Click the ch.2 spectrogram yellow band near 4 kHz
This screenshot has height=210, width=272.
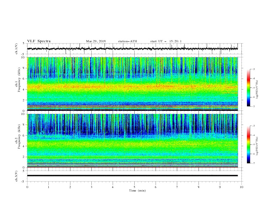132,144
